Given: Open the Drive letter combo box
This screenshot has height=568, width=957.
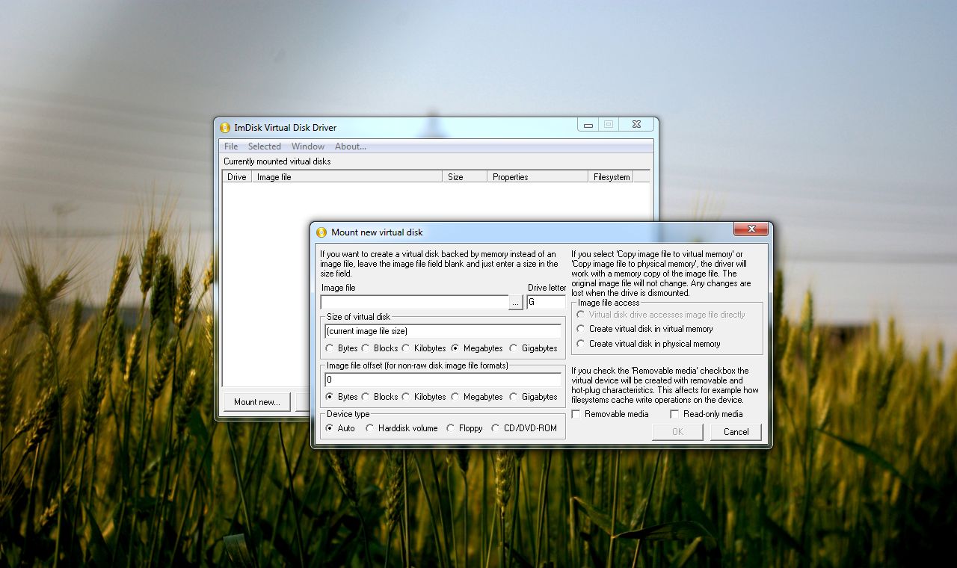Looking at the screenshot, I should click(x=546, y=302).
